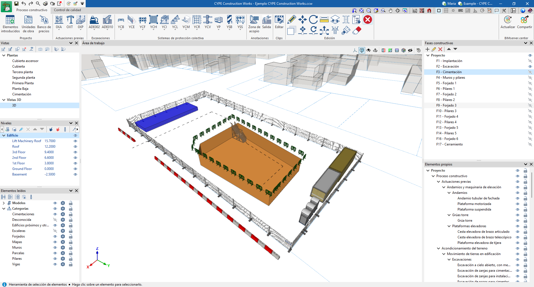Toggle visibility of F4 - Muros y pilares
534x287 pixels.
pyautogui.click(x=530, y=78)
